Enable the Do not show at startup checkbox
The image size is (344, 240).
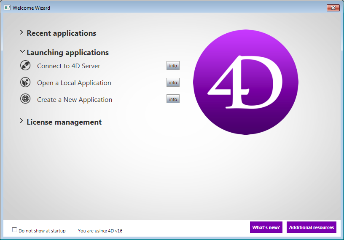point(15,230)
